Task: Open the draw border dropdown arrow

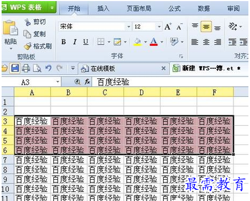Action: pyautogui.click(x=125, y=42)
